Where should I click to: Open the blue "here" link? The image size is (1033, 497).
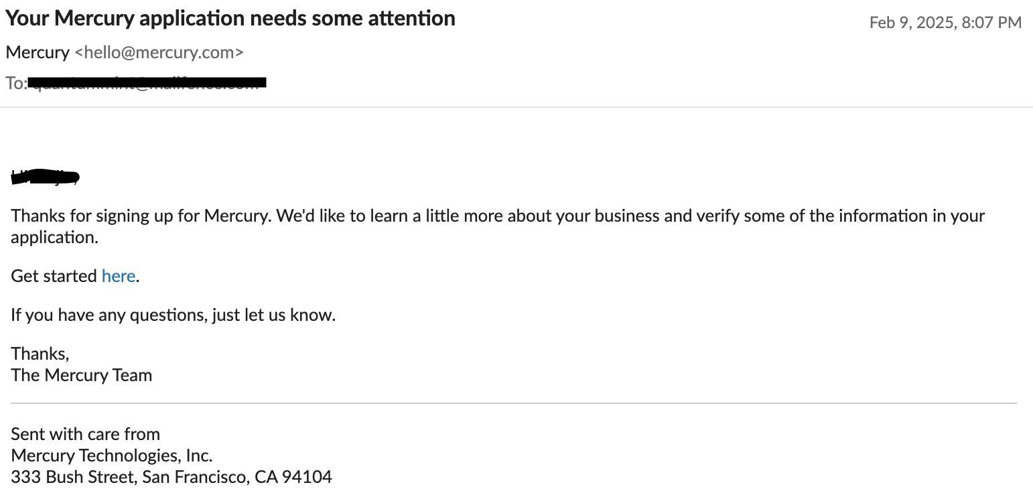click(x=119, y=276)
